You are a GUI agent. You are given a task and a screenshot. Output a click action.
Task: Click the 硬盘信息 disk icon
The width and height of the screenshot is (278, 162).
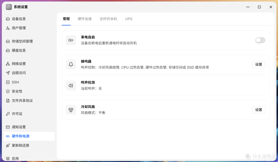[x=8, y=51]
